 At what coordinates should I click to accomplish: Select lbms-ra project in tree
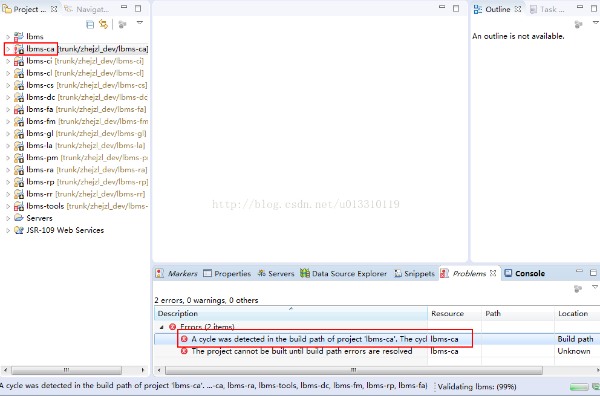(87, 170)
